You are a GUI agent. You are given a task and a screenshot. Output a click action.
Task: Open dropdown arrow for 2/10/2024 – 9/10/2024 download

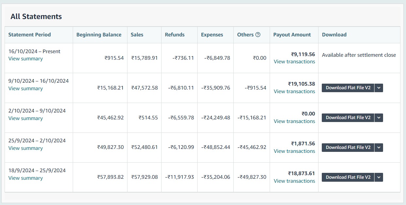click(379, 117)
